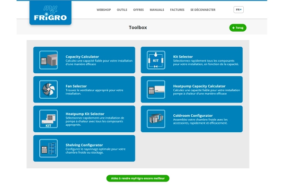Image resolution: width=284 pixels, height=189 pixels.
Task: Open the Fan Selector title link
Action: point(76,86)
